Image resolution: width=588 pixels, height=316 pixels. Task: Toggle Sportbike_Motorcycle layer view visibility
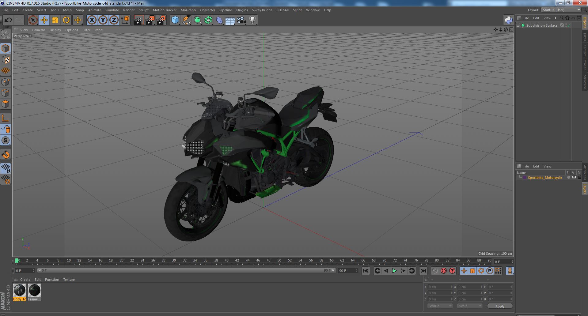[574, 178]
